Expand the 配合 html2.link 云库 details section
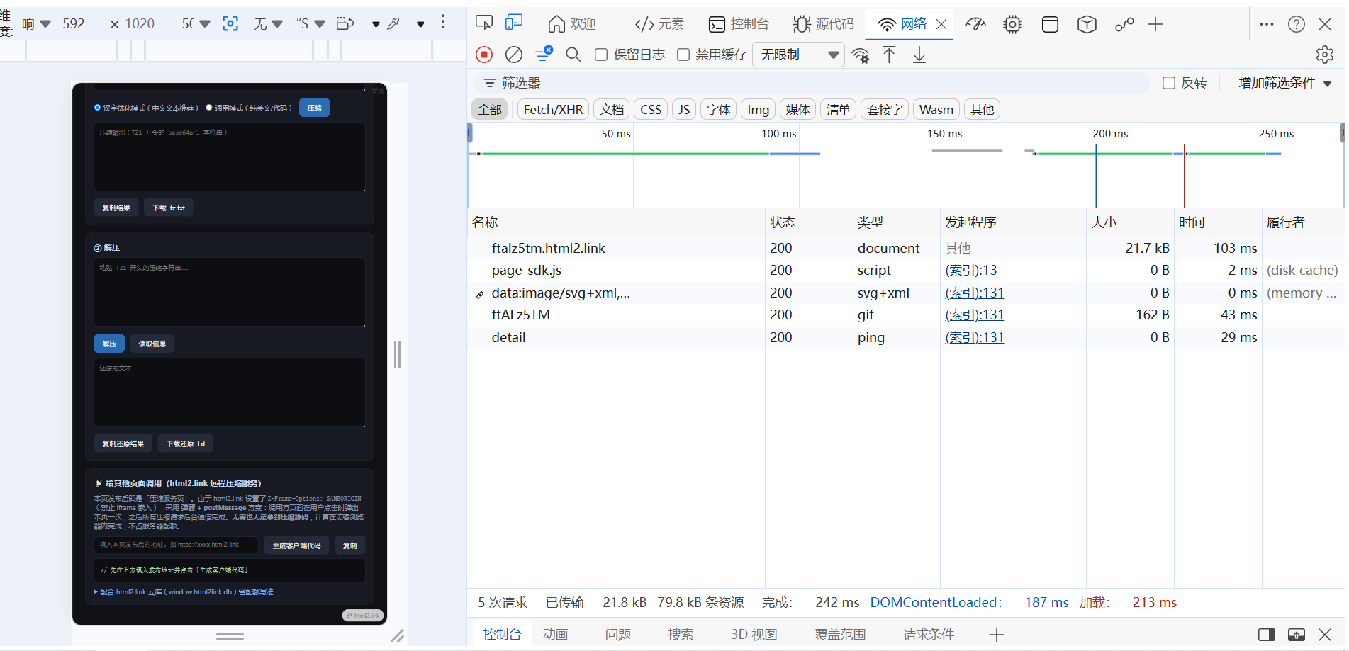The height and width of the screenshot is (651, 1349). coord(184,592)
